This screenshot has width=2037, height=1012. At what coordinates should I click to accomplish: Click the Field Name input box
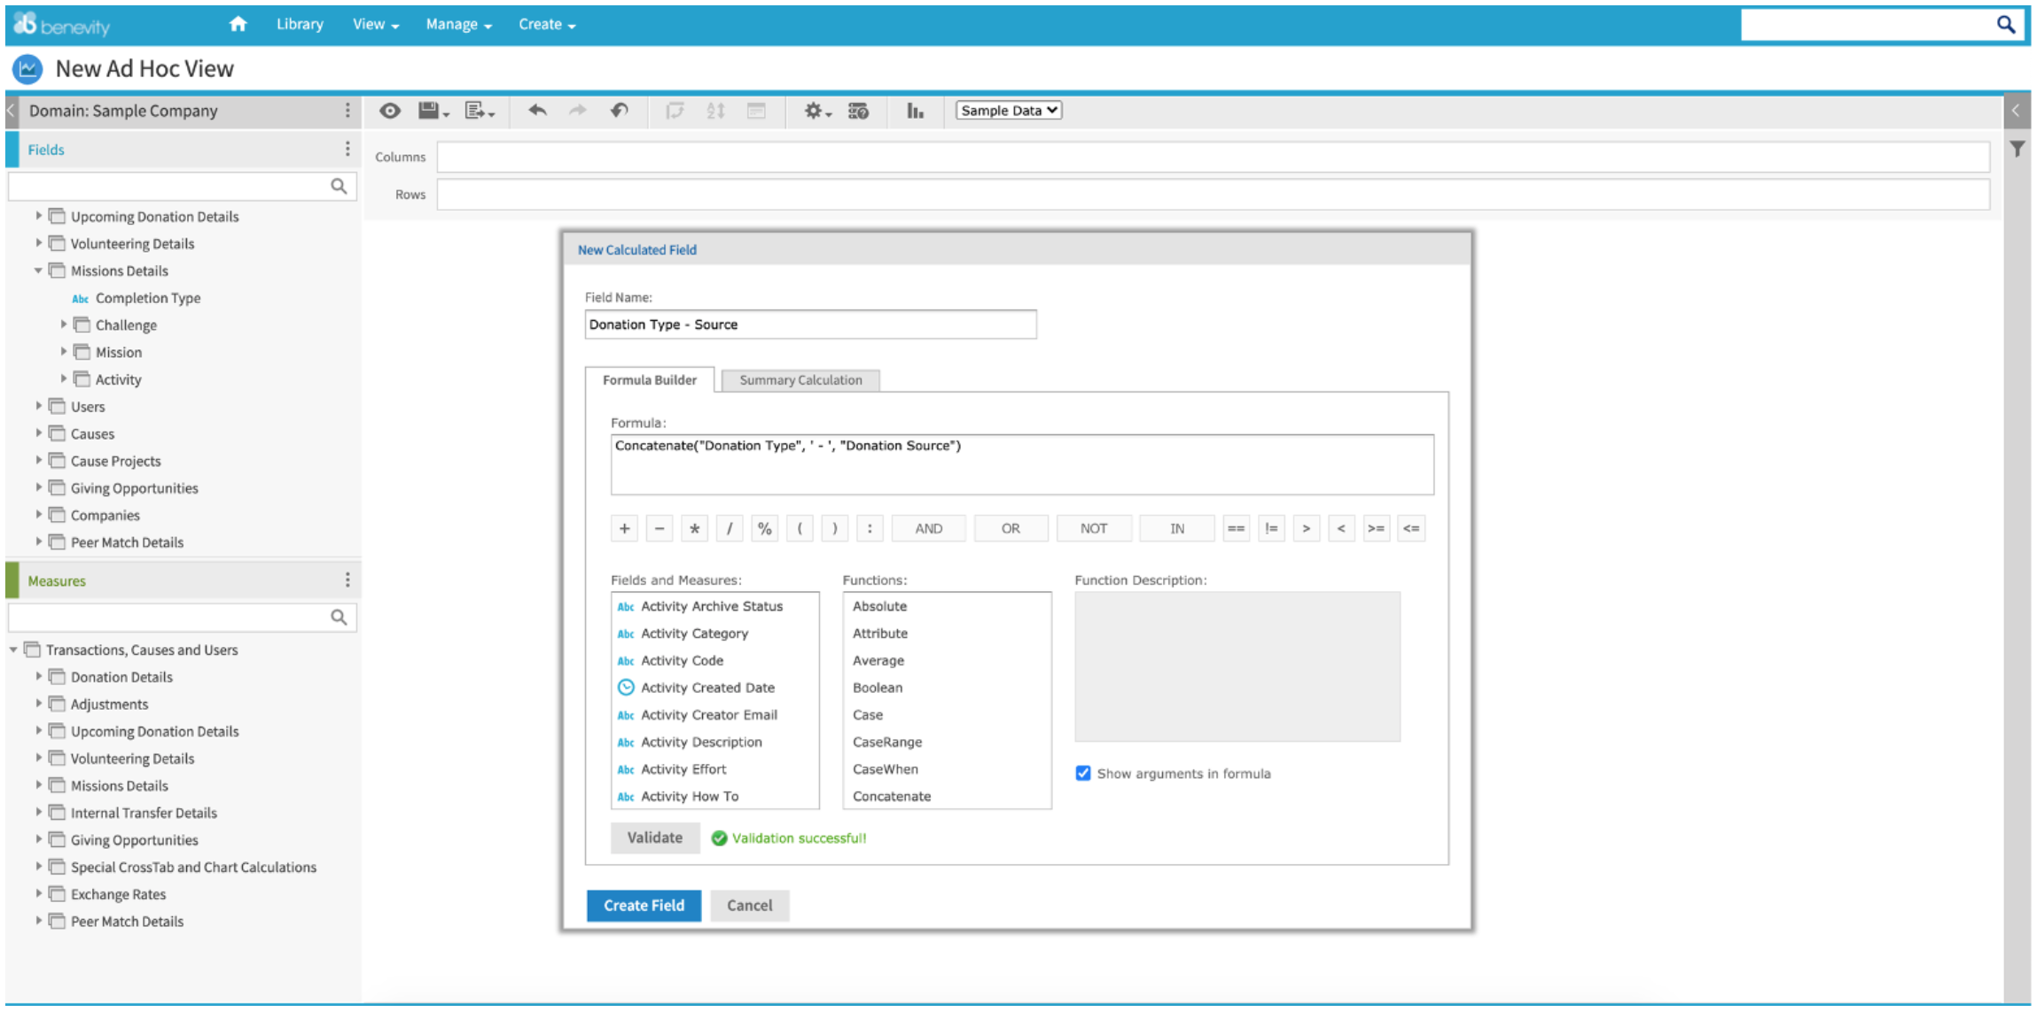click(x=810, y=324)
